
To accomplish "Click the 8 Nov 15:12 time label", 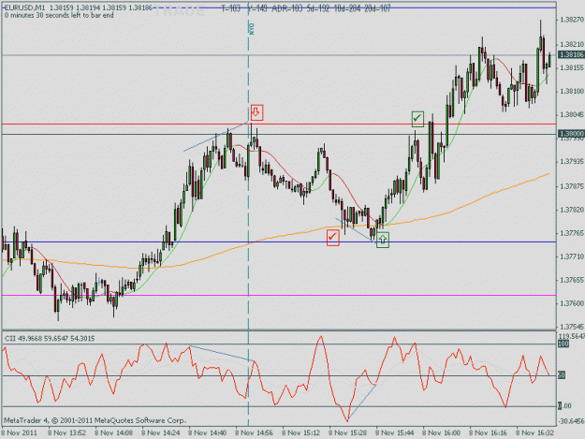I will pos(301,432).
